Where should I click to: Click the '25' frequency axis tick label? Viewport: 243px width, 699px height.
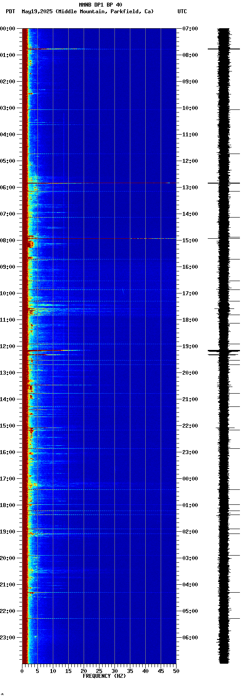pyautogui.click(x=99, y=671)
